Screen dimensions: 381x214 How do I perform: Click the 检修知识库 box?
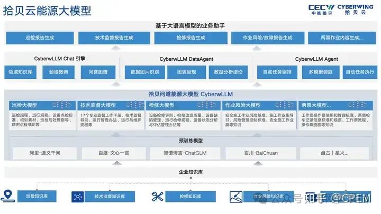coord(190,197)
